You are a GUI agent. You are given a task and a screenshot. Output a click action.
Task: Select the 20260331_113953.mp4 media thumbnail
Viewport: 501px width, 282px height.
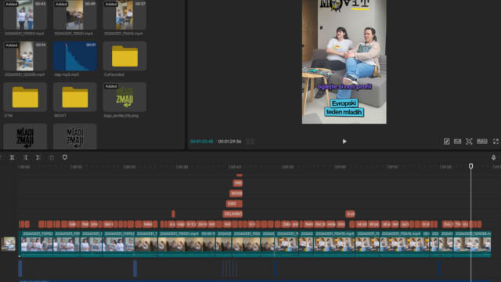point(25,15)
